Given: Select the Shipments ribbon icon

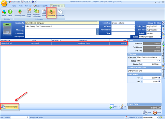Looking at the screenshot, I should pos(51,13).
